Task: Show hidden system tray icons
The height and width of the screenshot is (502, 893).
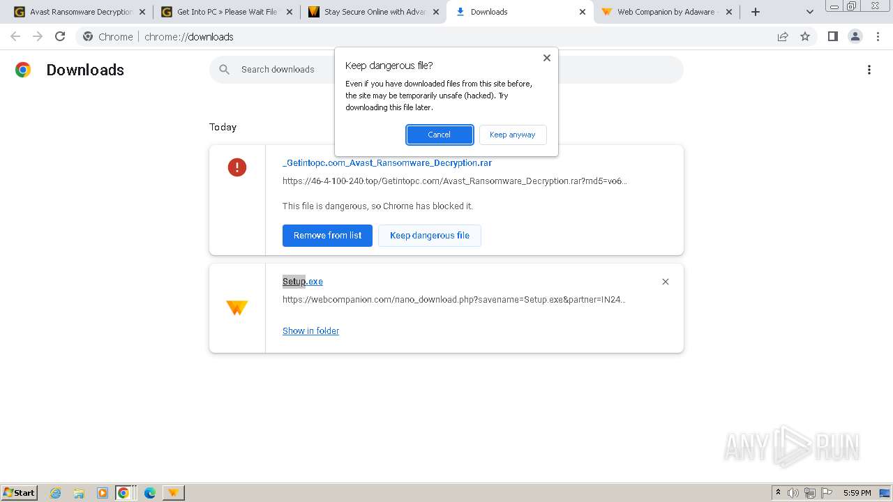Action: [x=778, y=493]
